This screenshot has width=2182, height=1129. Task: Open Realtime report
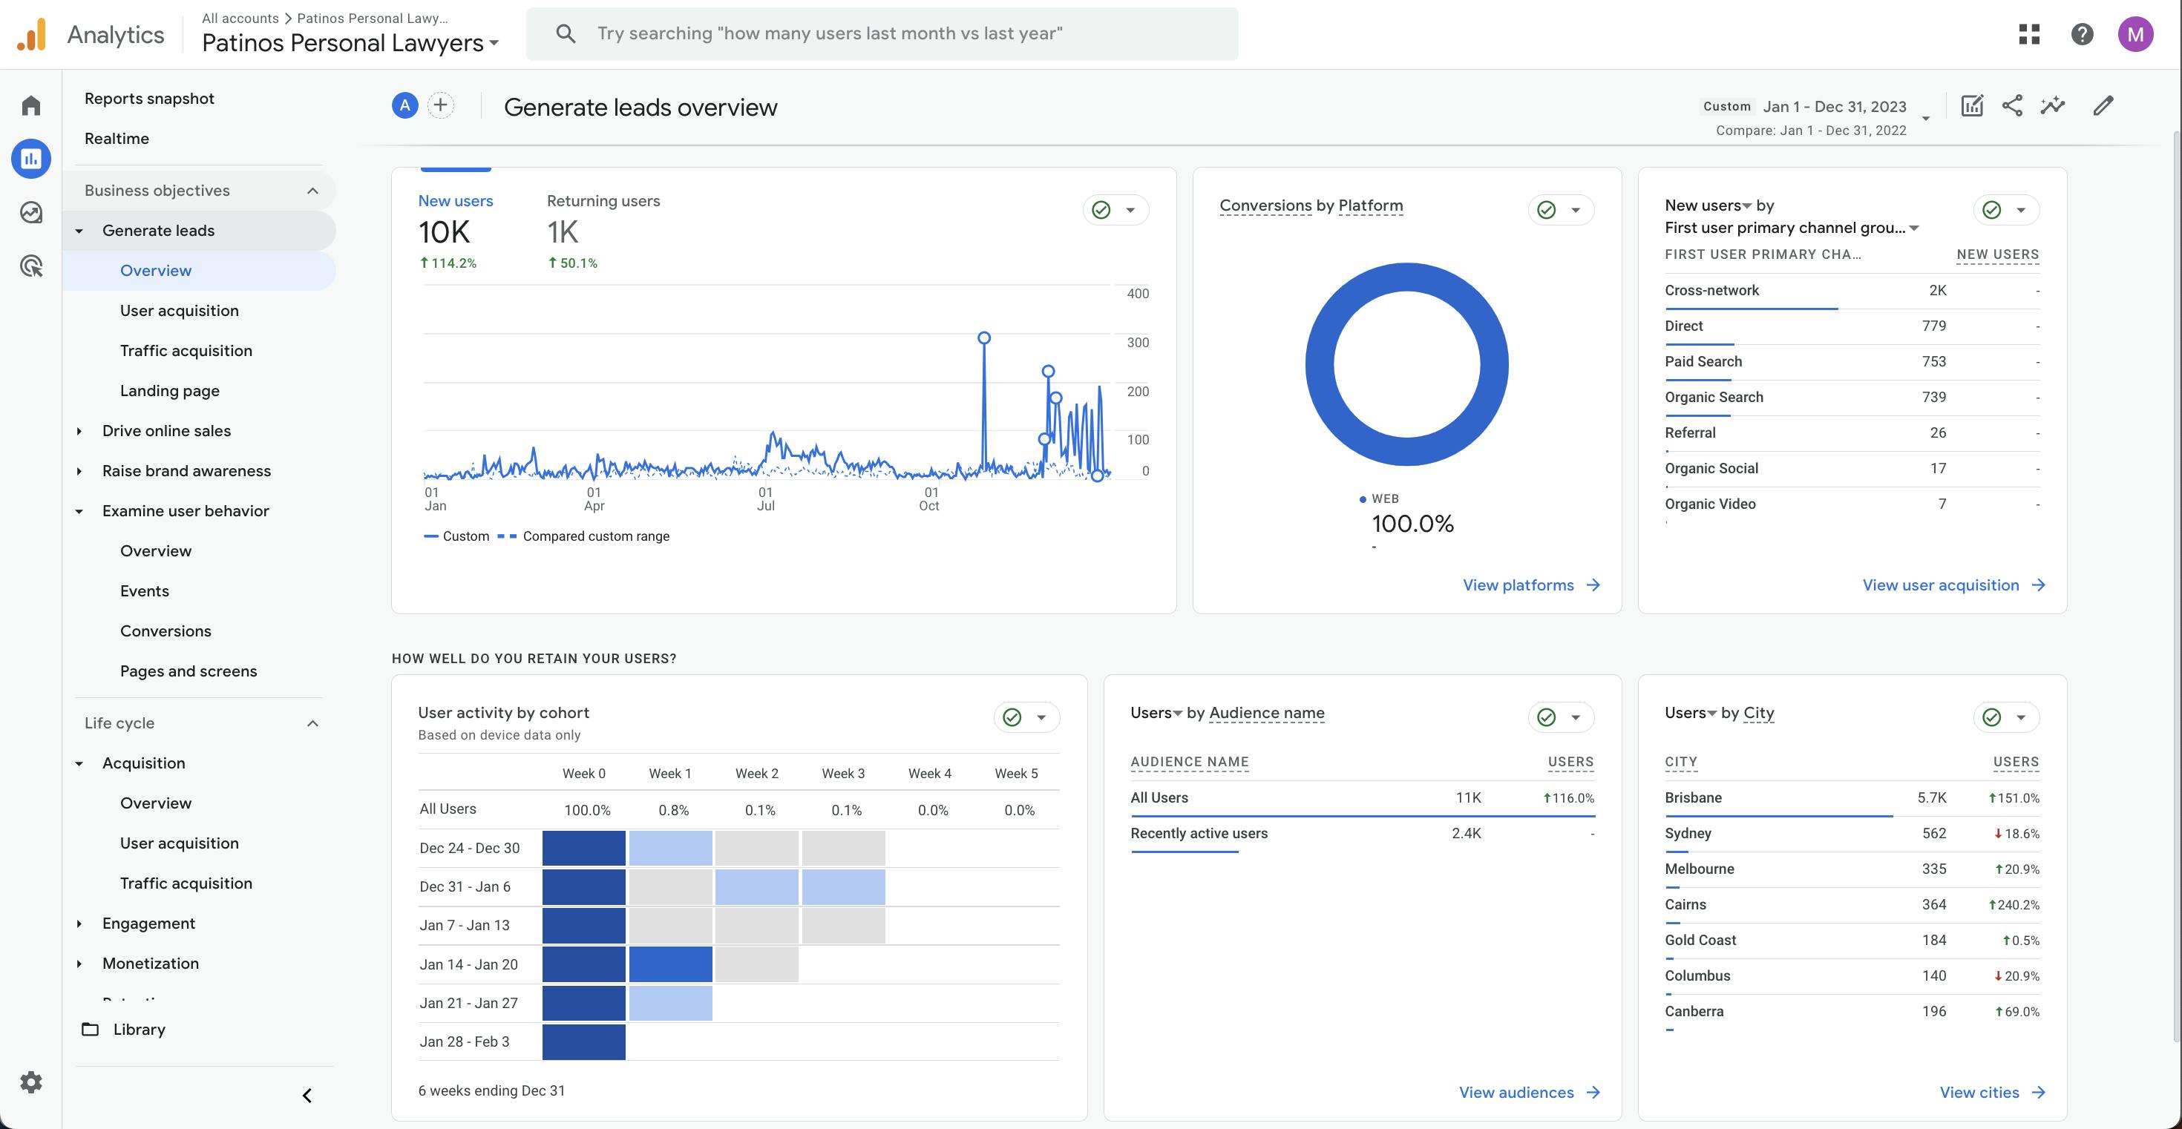coord(117,138)
